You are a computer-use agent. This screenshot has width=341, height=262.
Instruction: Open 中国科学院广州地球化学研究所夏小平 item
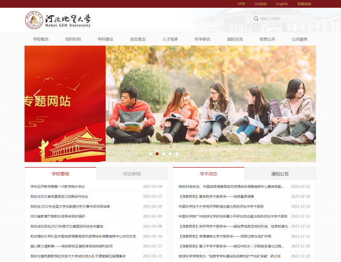click(233, 216)
